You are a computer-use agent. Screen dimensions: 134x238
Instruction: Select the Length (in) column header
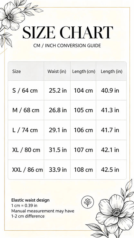tap(111, 71)
